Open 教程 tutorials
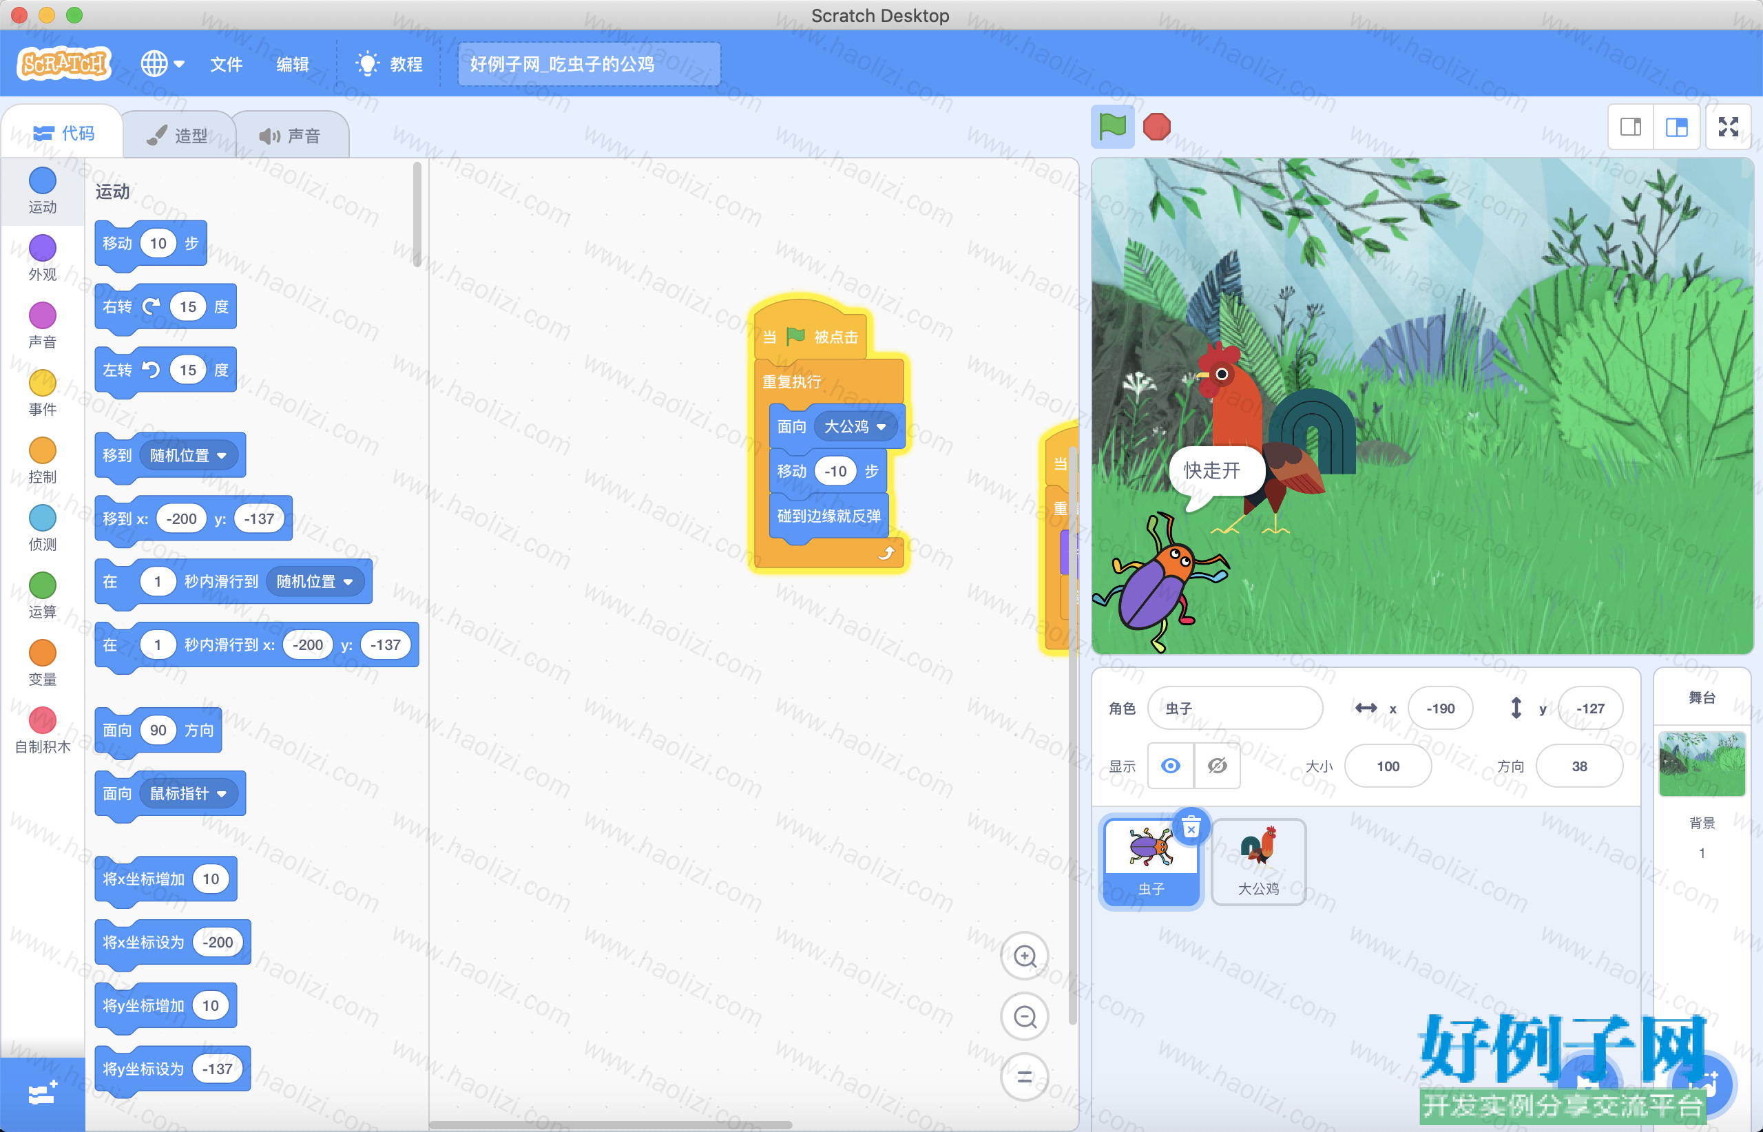Image resolution: width=1763 pixels, height=1132 pixels. point(389,64)
